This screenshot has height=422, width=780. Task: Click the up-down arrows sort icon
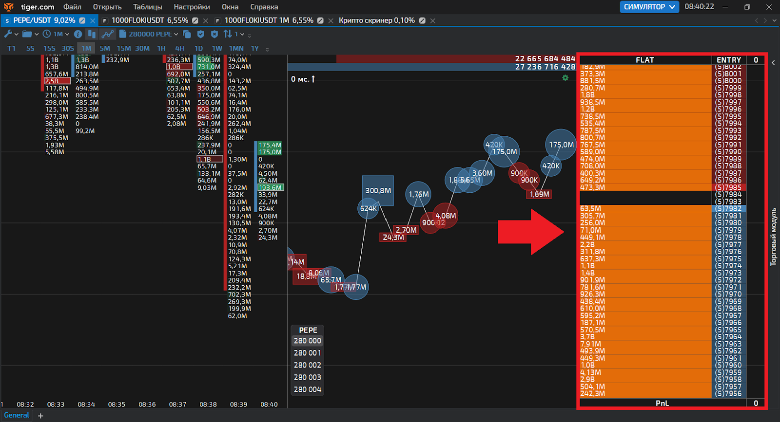[x=228, y=34]
